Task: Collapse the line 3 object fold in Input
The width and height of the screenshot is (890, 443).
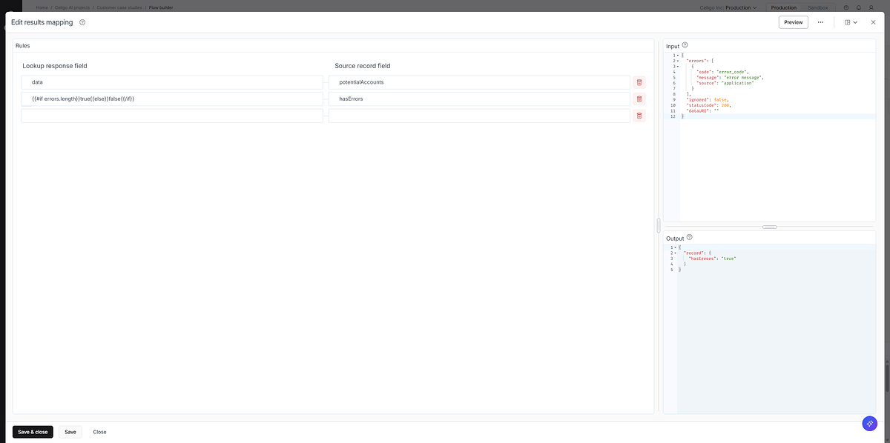Action: (677, 67)
